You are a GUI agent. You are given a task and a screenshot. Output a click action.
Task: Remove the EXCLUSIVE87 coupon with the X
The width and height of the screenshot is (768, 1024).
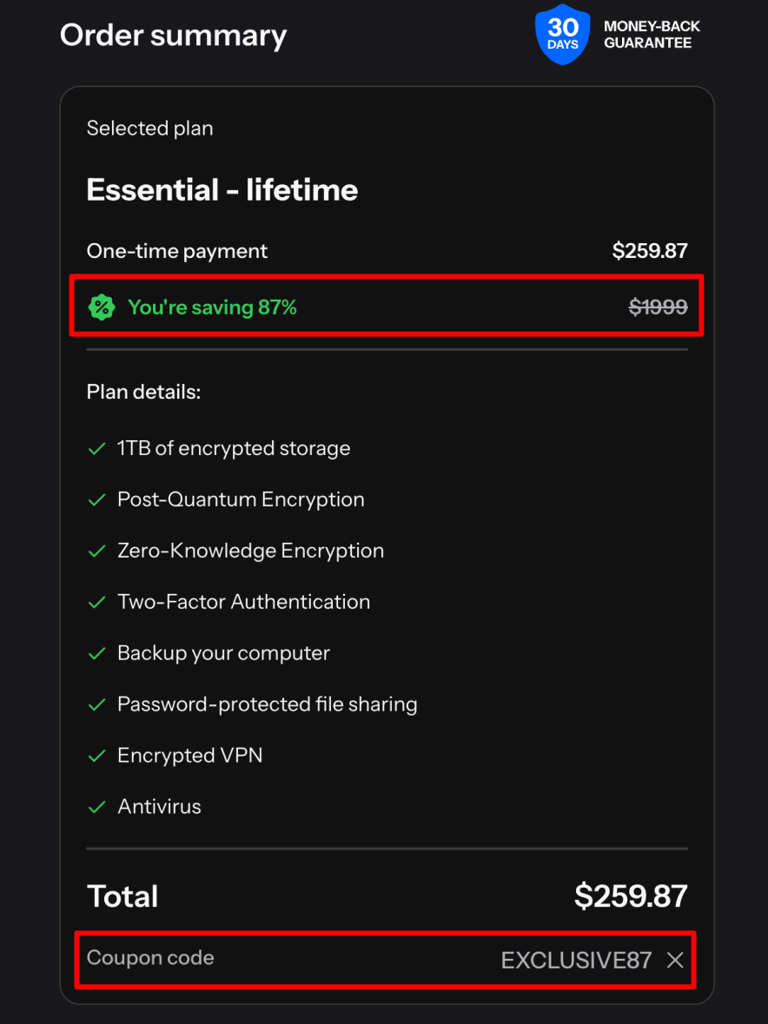pyautogui.click(x=675, y=961)
